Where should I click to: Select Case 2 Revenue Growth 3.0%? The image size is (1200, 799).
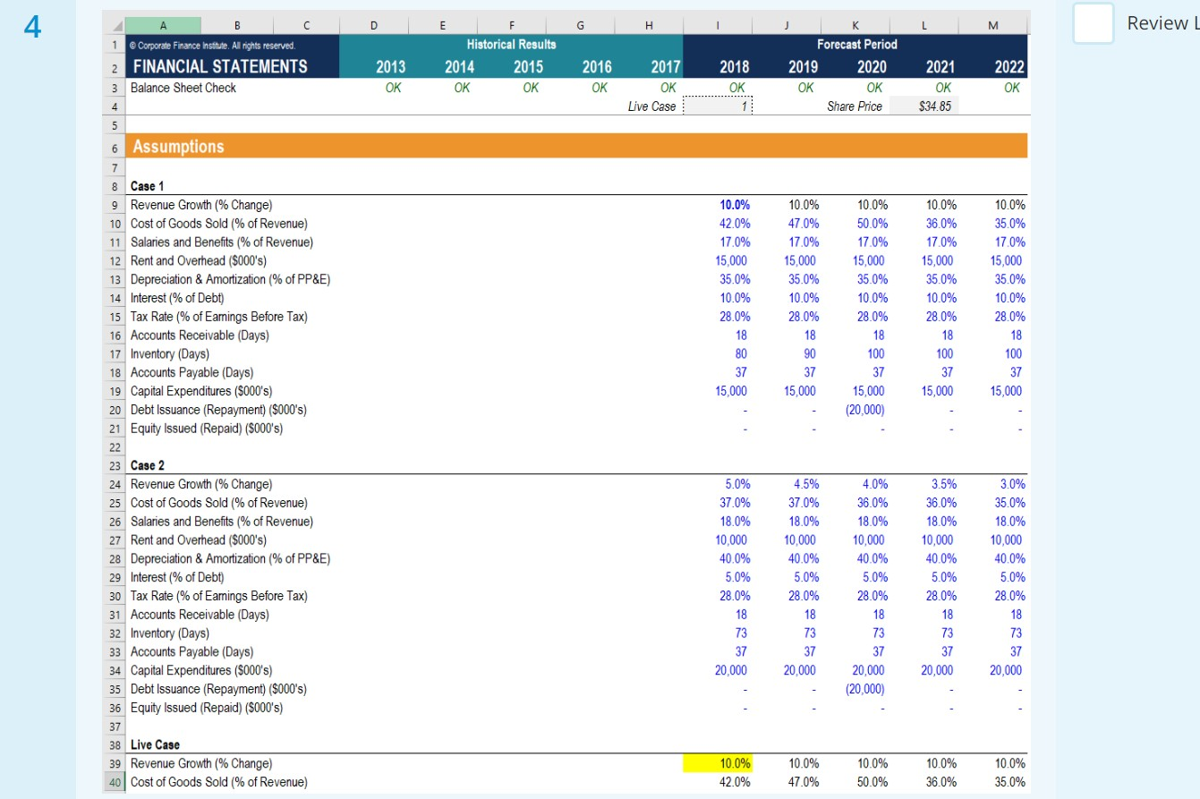1012,484
